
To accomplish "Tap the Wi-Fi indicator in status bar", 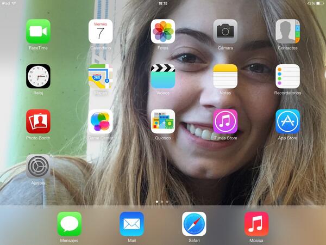I will pyautogui.click(x=14, y=3).
